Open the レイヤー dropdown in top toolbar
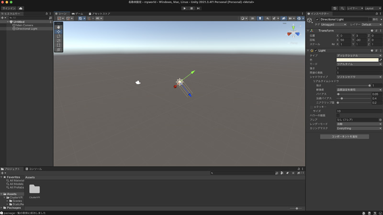This screenshot has height=215, width=383. (x=355, y=8)
